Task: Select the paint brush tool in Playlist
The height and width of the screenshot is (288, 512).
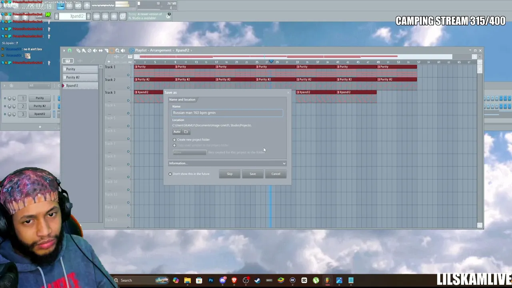Action: point(84,50)
